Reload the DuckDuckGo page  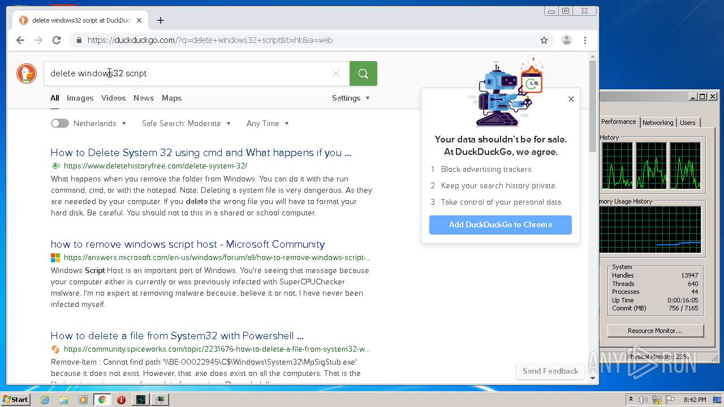(x=57, y=40)
